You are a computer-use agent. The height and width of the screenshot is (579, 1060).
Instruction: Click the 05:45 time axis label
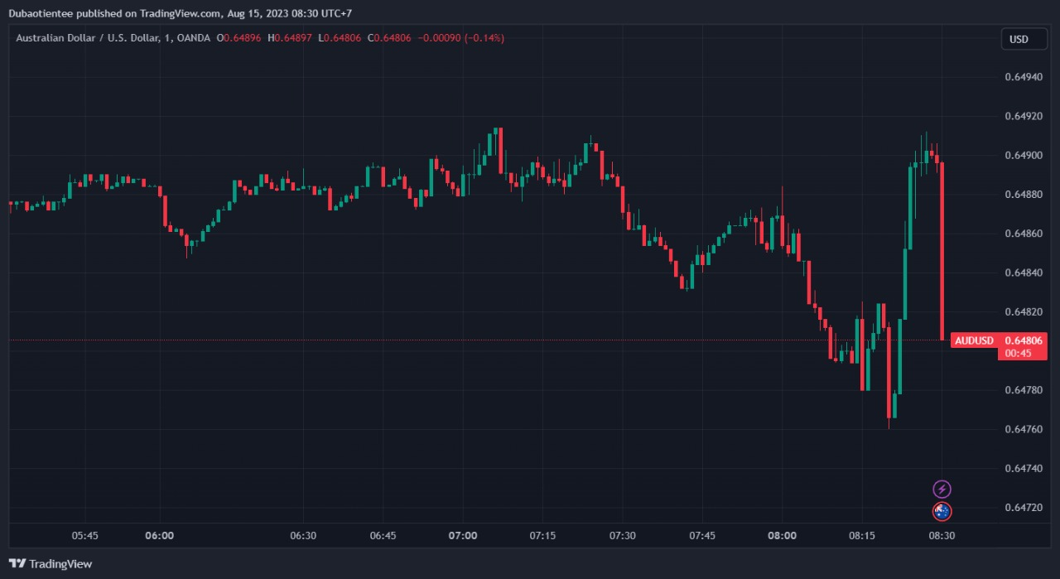coord(85,536)
